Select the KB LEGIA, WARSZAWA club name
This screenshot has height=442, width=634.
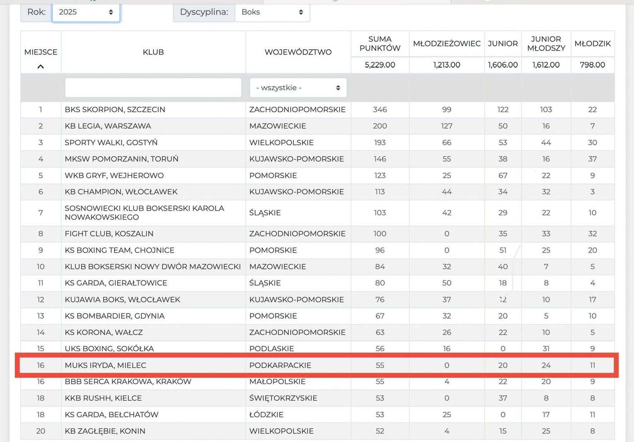tap(108, 126)
